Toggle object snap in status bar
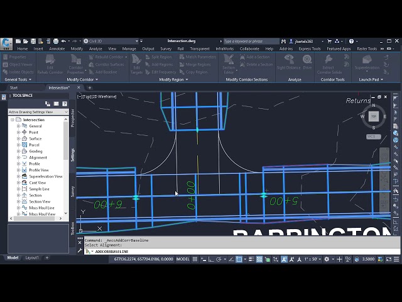The width and height of the screenshot is (402, 302). [x=239, y=259]
